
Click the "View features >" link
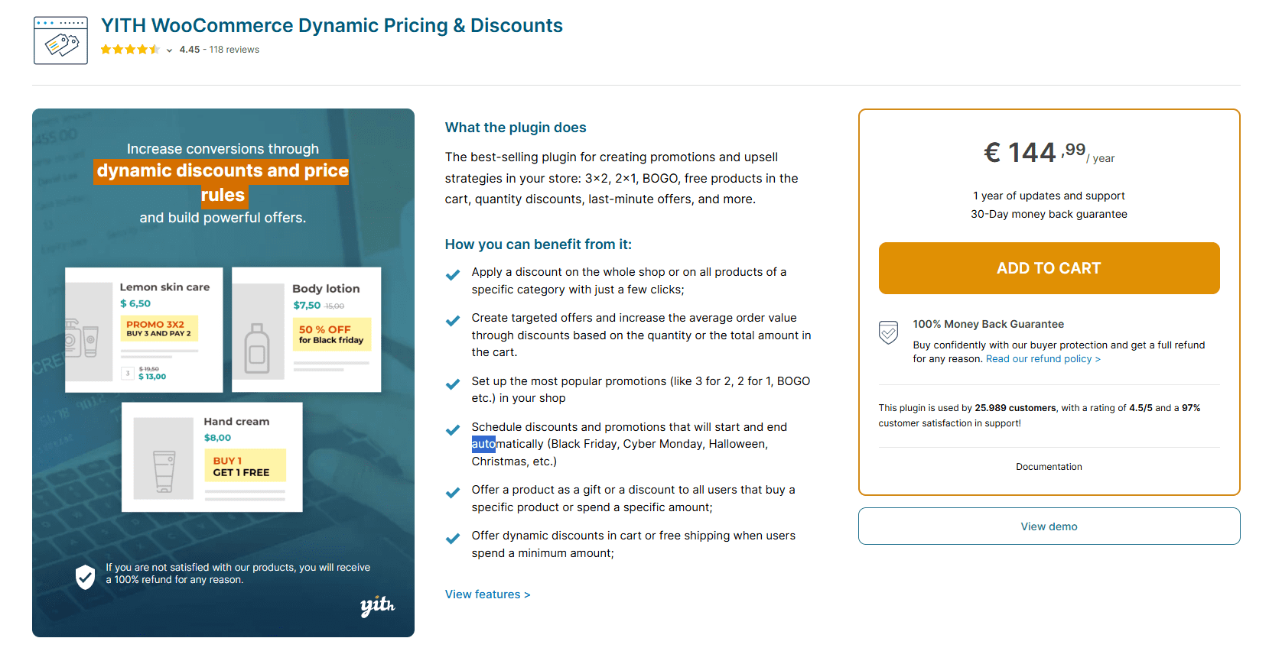tap(487, 594)
